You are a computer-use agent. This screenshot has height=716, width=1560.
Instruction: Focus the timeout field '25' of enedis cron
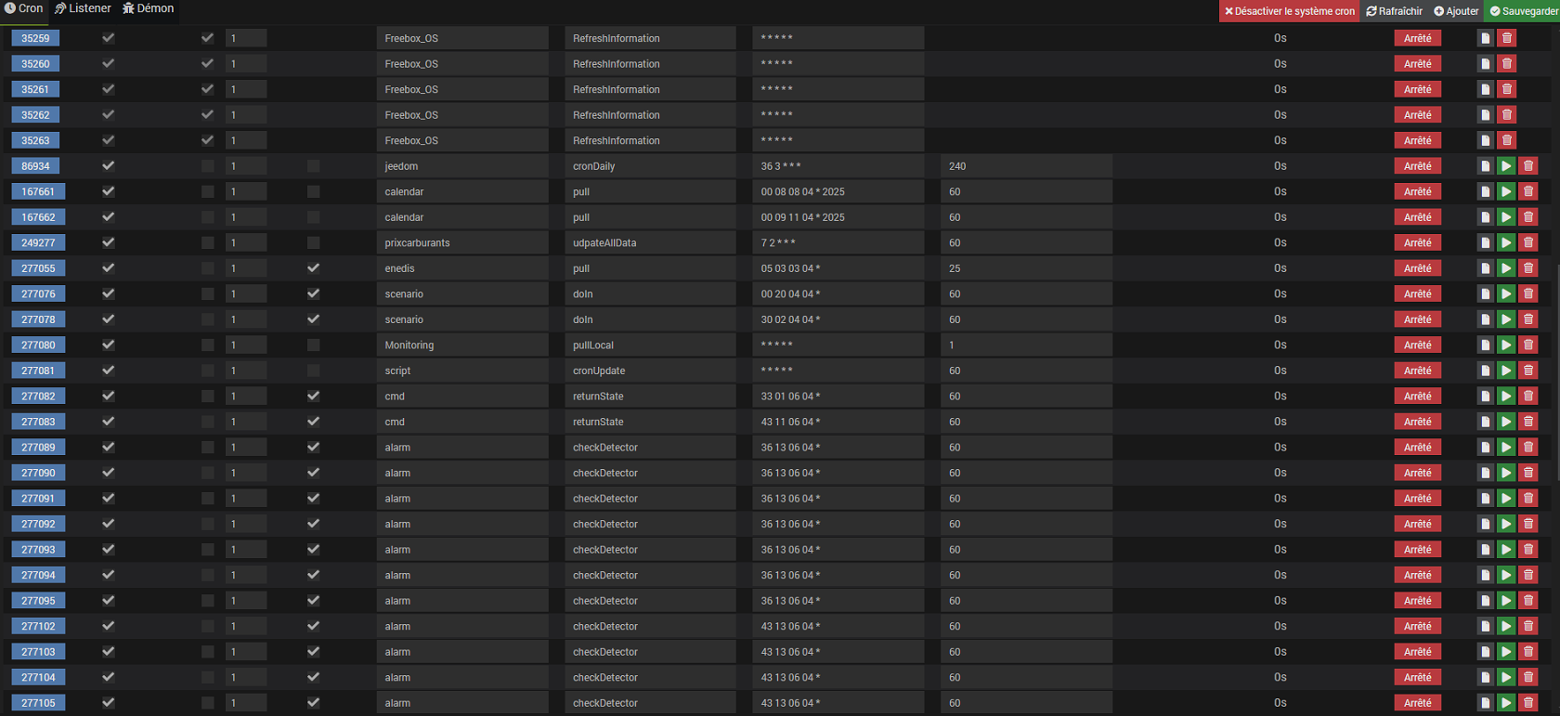click(1026, 268)
